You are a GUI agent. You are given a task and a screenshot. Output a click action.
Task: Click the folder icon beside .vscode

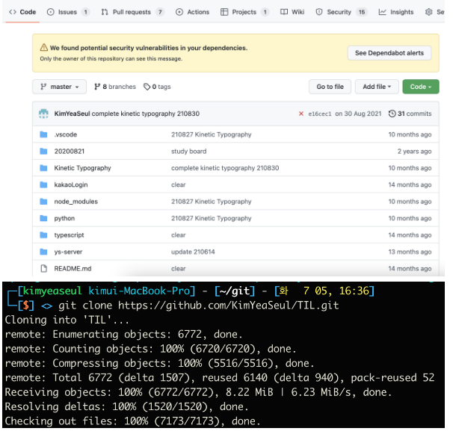[x=43, y=134]
